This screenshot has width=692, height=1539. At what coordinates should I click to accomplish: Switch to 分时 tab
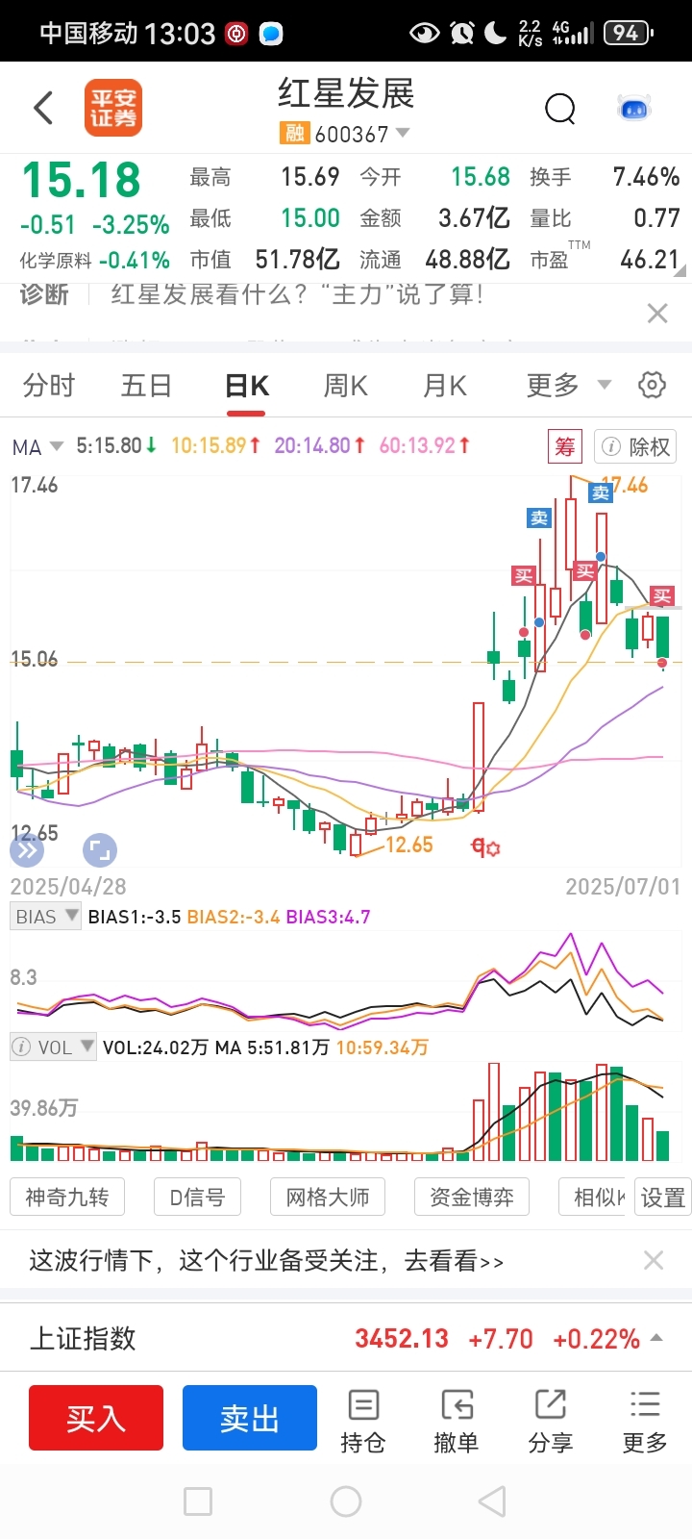pos(49,386)
